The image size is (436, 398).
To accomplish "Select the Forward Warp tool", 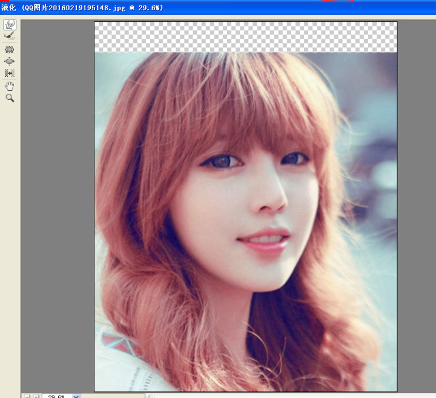I will (x=10, y=25).
